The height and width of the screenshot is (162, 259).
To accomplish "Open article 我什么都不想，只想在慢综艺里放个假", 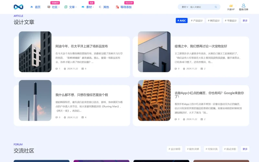I will [81, 95].
